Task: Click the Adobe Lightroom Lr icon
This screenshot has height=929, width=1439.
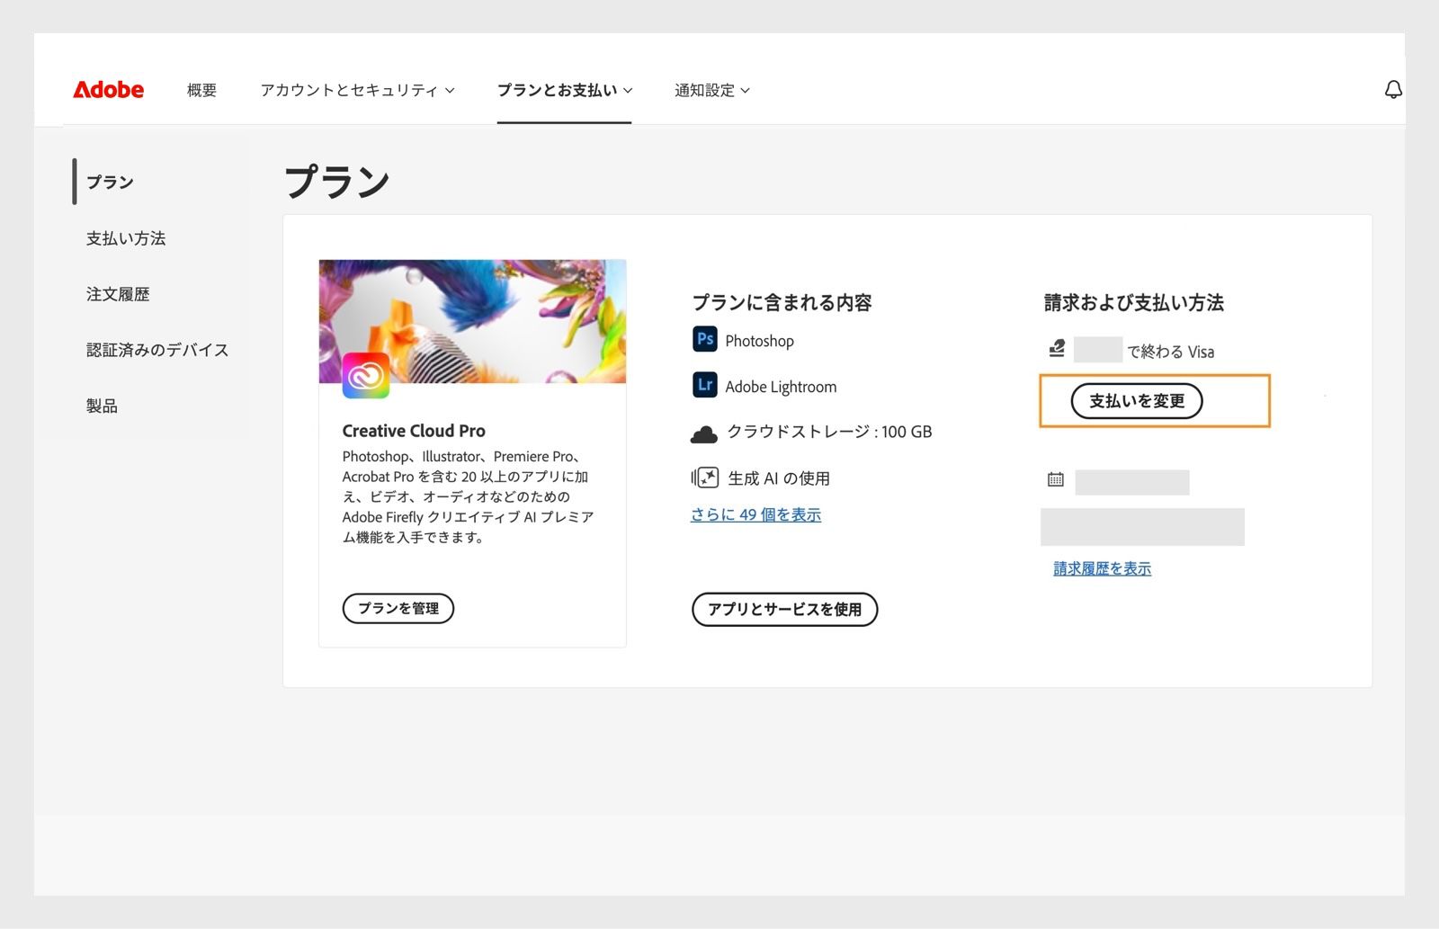Action: [x=705, y=385]
